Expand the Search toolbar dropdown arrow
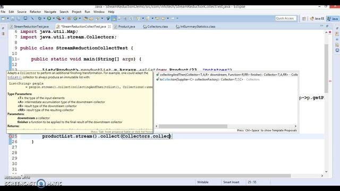This screenshot has width=340, height=191. [102, 19]
